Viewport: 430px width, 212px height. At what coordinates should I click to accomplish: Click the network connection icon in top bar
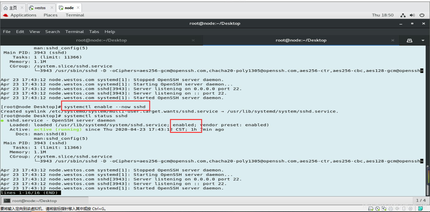(x=403, y=15)
